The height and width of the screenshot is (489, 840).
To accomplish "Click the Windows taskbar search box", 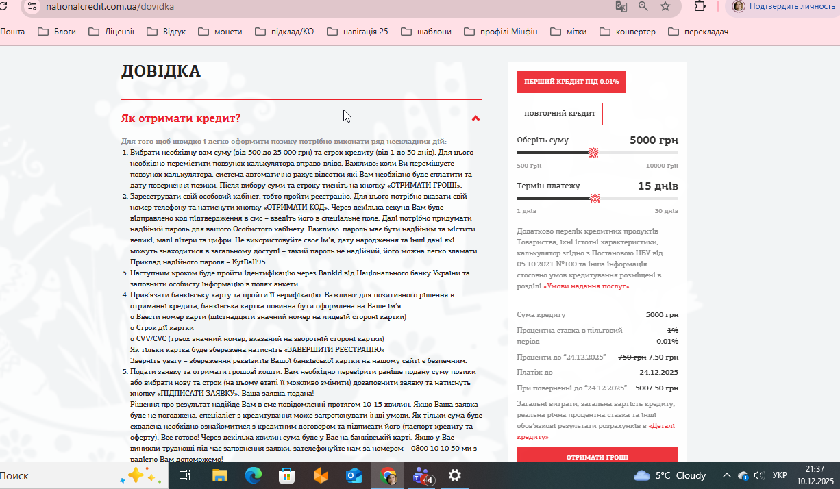I will coord(82,475).
